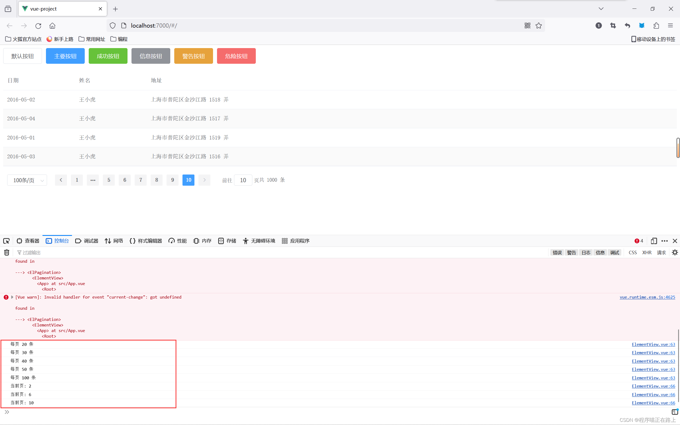This screenshot has width=680, height=425.
Task: Open the 常用网址 bookmark folder
Action: 92,39
